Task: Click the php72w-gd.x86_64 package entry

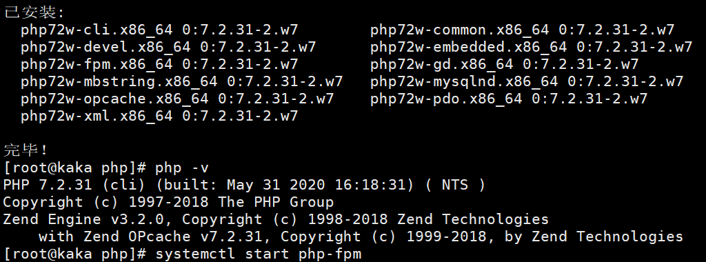Action: pos(504,64)
